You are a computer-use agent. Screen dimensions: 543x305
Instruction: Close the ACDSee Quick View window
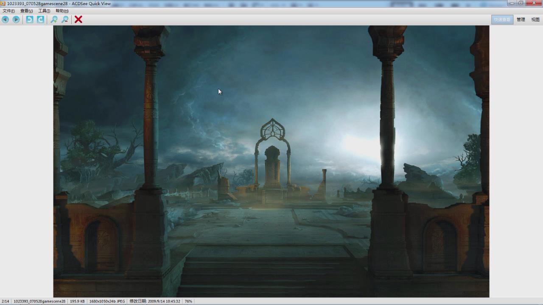click(534, 3)
